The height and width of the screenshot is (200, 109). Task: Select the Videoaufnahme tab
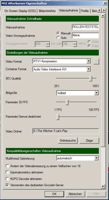pyautogui.click(x=69, y=10)
